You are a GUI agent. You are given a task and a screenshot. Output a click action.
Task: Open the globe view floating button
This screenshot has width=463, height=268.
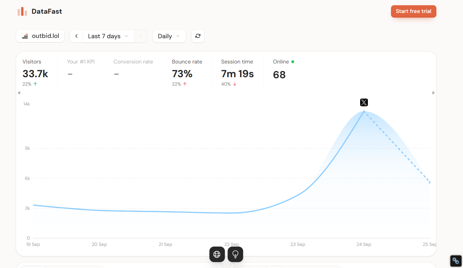pyautogui.click(x=217, y=254)
